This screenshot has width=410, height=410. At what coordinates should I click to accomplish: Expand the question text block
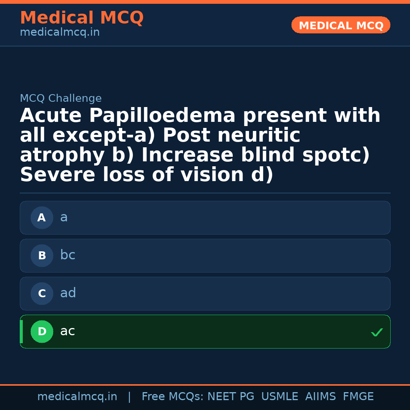200,145
